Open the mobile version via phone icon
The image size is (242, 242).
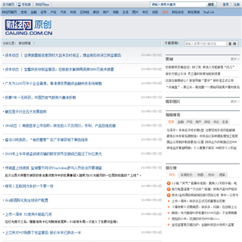coord(19,4)
